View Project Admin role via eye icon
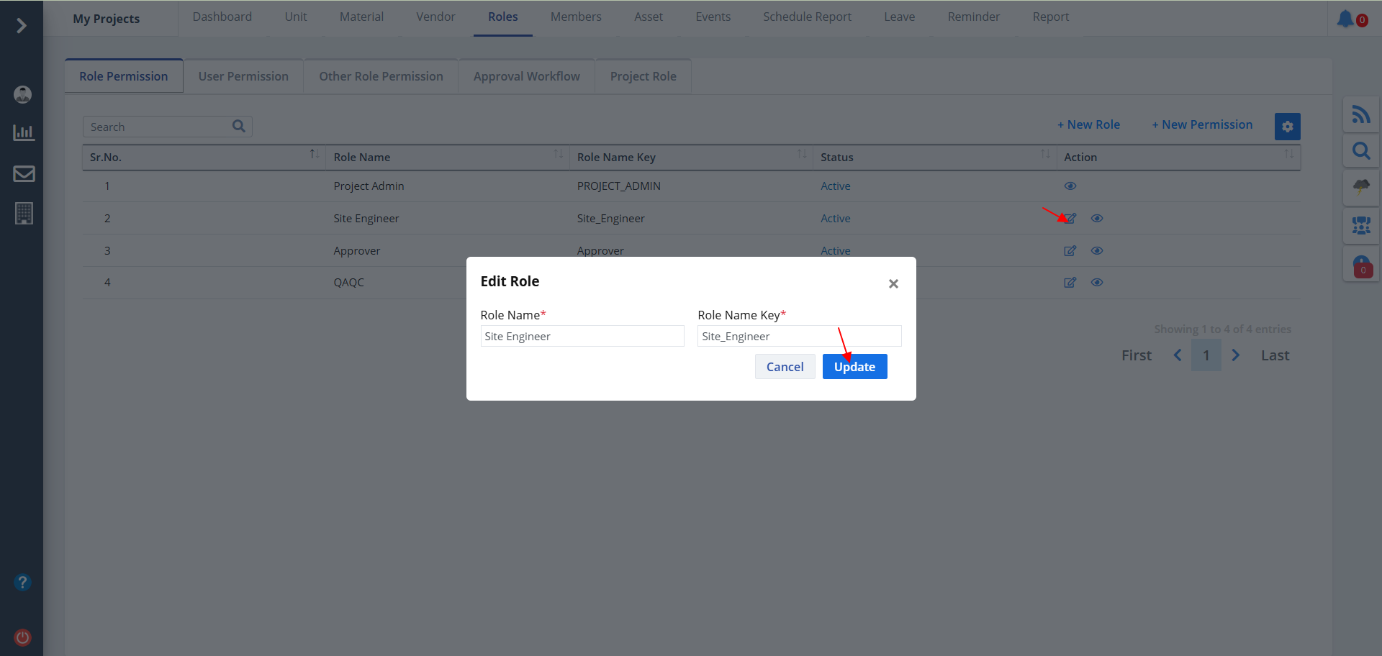This screenshot has height=656, width=1382. coord(1070,186)
